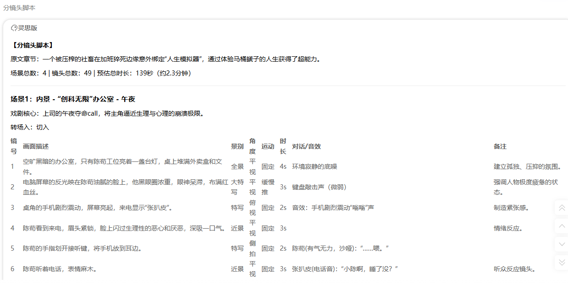Select the 【分镜头脚本】 bold heading
568x284 pixels.
point(33,45)
